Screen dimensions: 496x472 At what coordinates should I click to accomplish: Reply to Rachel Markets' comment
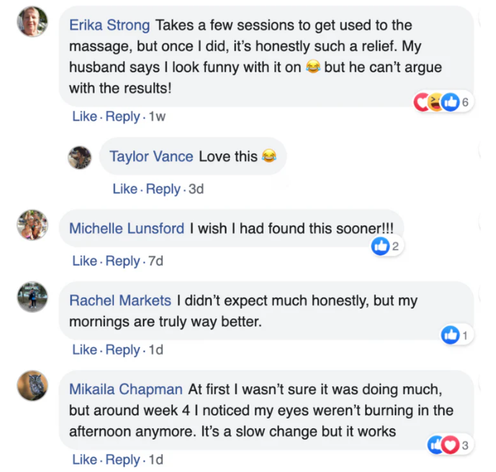tap(122, 350)
